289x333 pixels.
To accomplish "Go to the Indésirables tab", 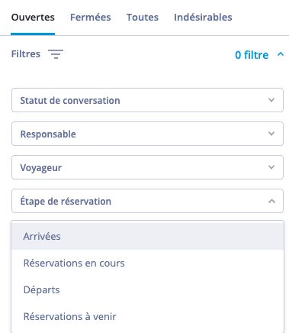I will 203,18.
